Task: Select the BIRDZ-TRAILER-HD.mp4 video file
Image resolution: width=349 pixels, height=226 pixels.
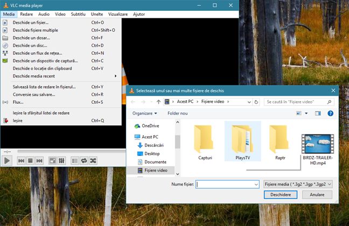Action: tap(318, 150)
